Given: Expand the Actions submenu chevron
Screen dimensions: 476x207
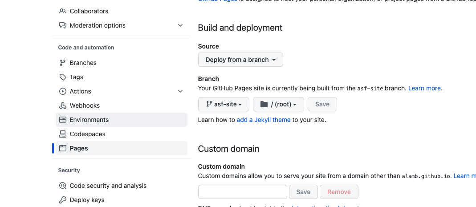Looking at the screenshot, I should 180,91.
